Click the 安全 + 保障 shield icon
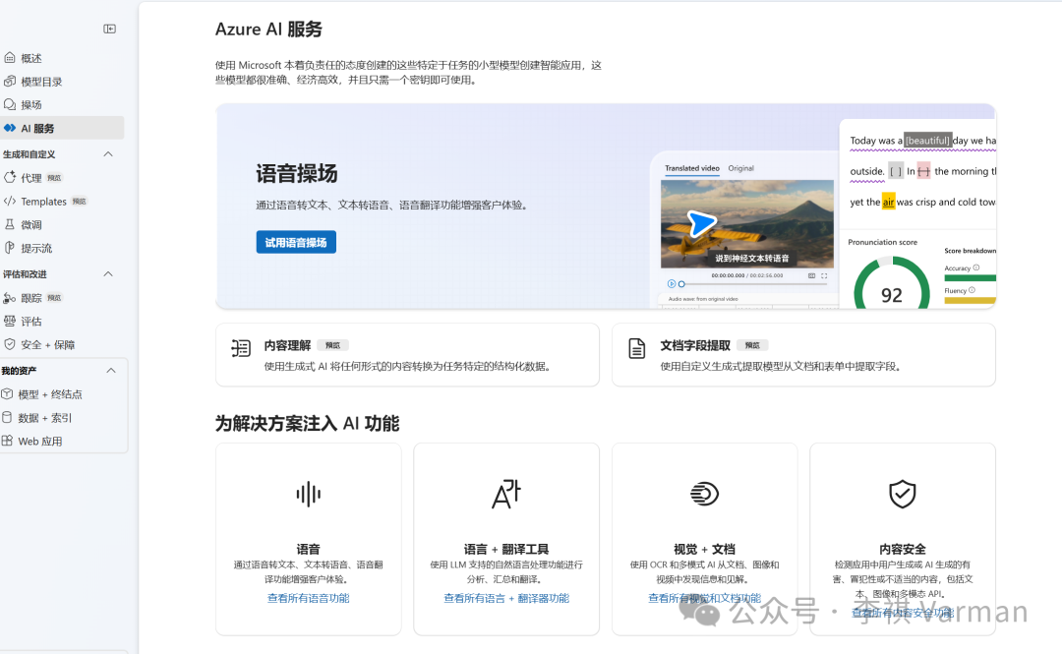The width and height of the screenshot is (1062, 654). 10,344
